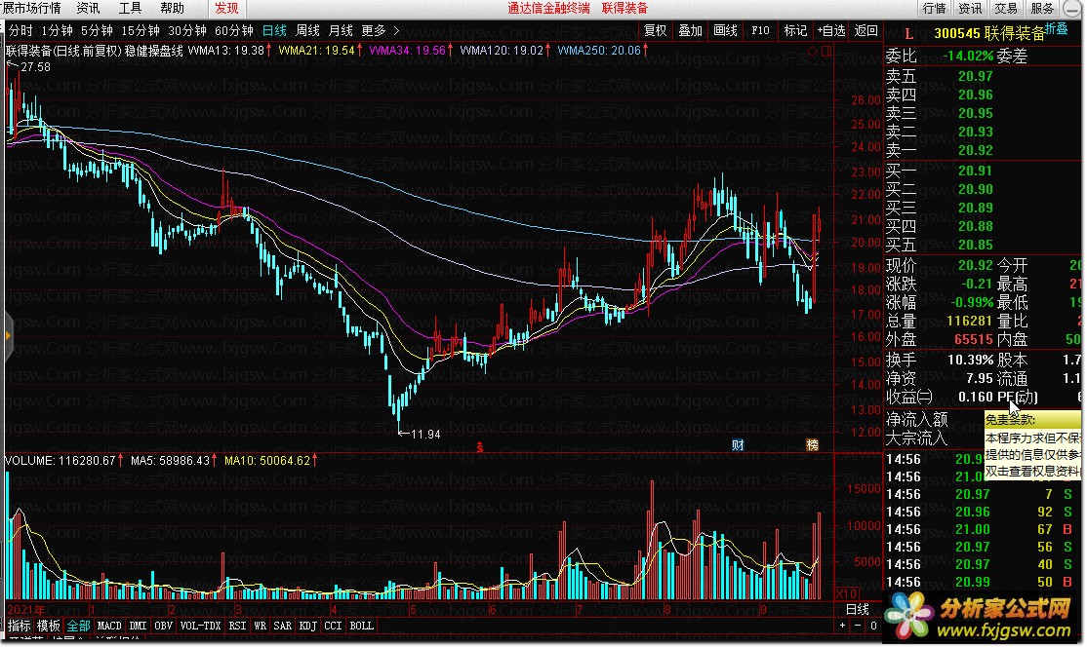Expand more timeframes with the > chevron
The height and width of the screenshot is (647, 1087).
[x=396, y=30]
